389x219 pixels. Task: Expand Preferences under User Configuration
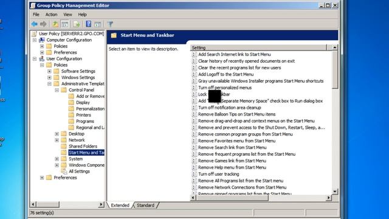click(42, 178)
